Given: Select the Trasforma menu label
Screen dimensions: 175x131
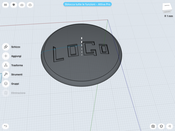Looking at the screenshot, I should (x=17, y=65).
